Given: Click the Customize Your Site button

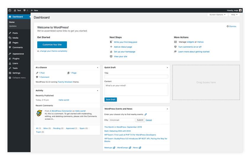Looking at the screenshot, I should [52, 45].
